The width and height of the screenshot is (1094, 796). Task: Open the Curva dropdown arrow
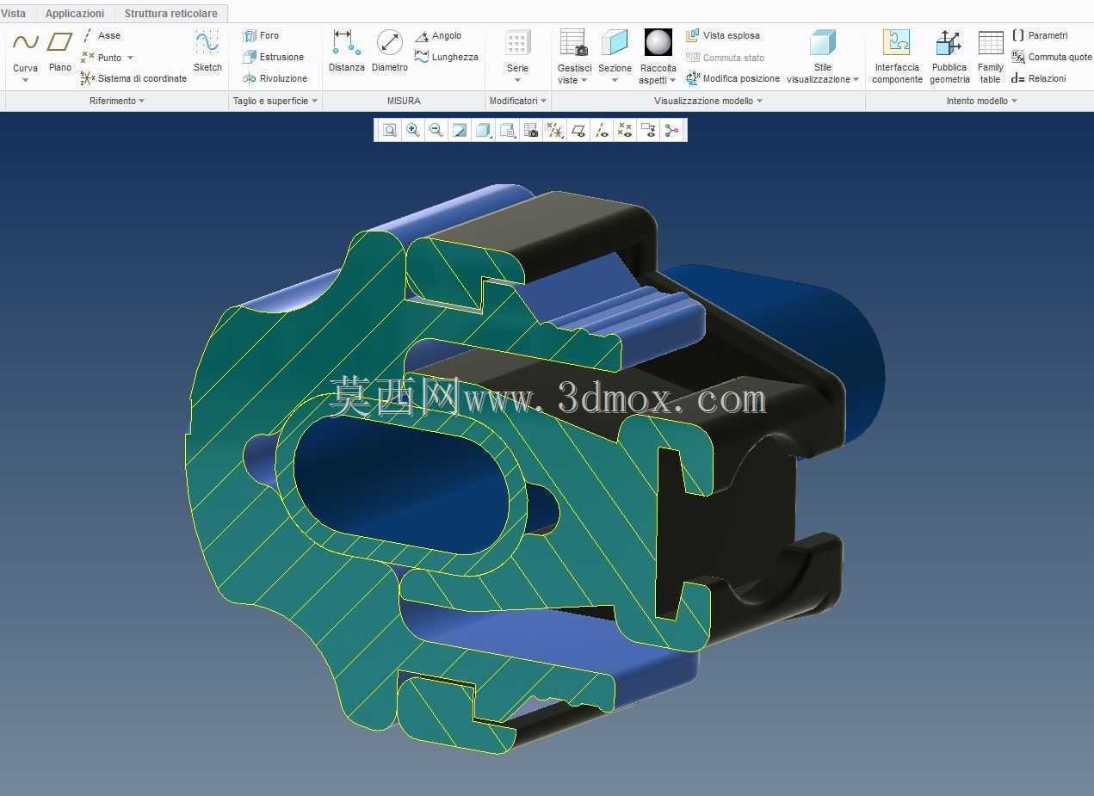pos(25,80)
